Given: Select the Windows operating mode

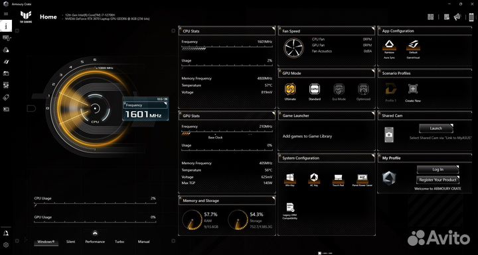Looking at the screenshot, I should [x=46, y=242].
